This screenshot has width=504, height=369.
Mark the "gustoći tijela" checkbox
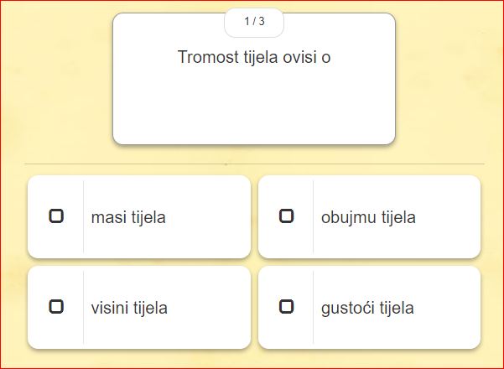click(286, 307)
